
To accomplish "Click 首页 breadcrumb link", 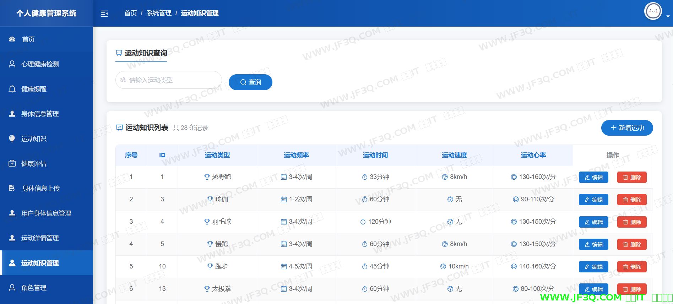I will (130, 13).
